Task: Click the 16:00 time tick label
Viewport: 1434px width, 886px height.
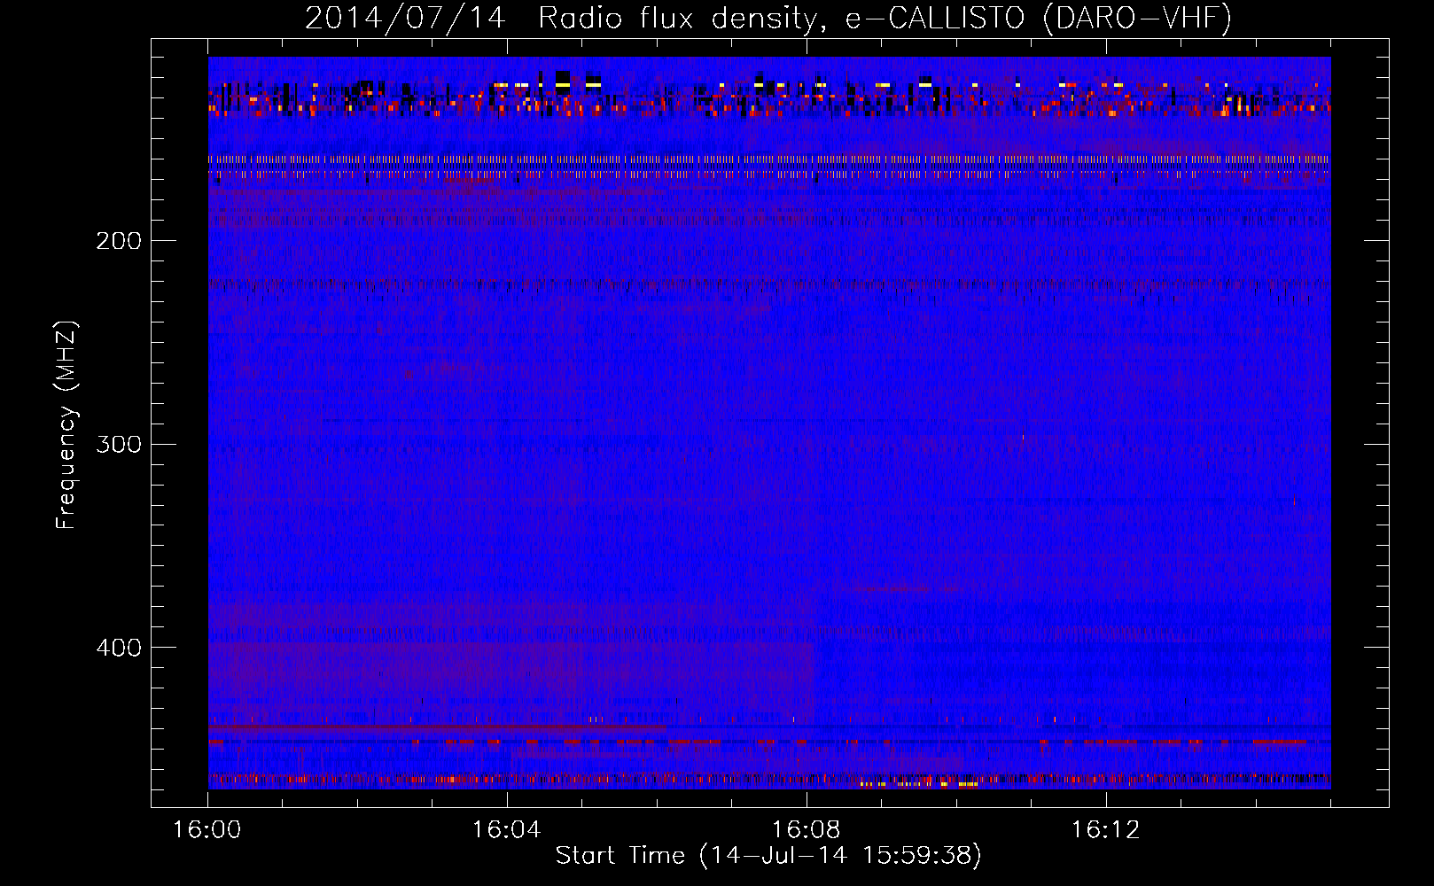Action: tap(207, 830)
